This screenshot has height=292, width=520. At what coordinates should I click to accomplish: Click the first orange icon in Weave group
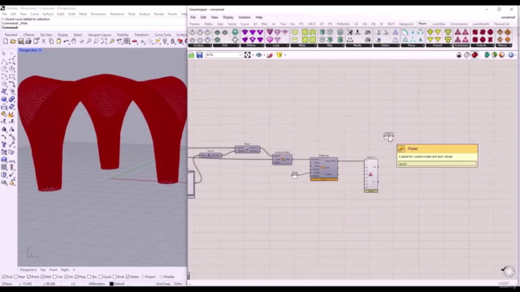pyautogui.click(x=500, y=32)
